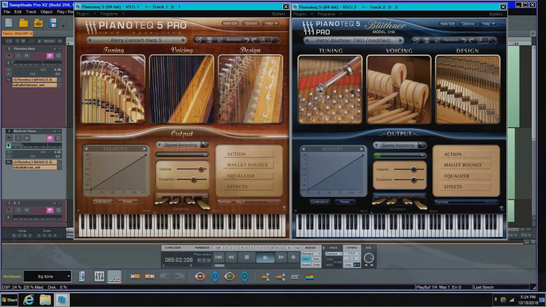
Task: Click the second orange object-mode icon
Action: pos(150,277)
